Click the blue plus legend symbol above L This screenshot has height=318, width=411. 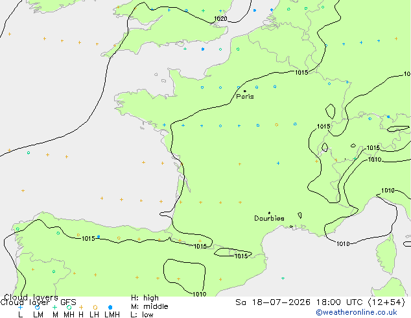point(20,307)
